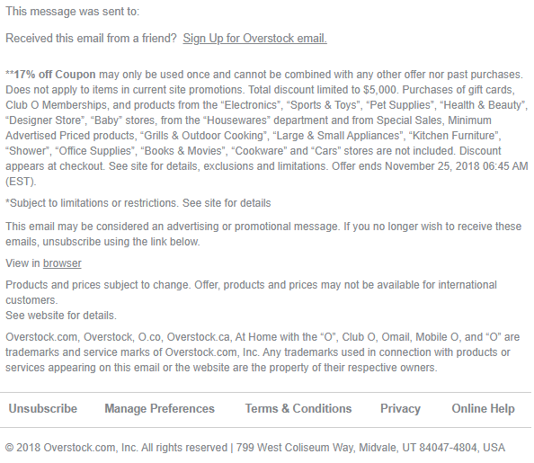Click the Sign Up for Overstock email link
534x463 pixels.
(x=254, y=39)
